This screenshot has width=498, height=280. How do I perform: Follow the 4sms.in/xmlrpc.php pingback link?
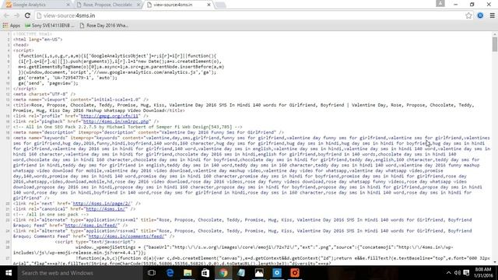[116, 121]
